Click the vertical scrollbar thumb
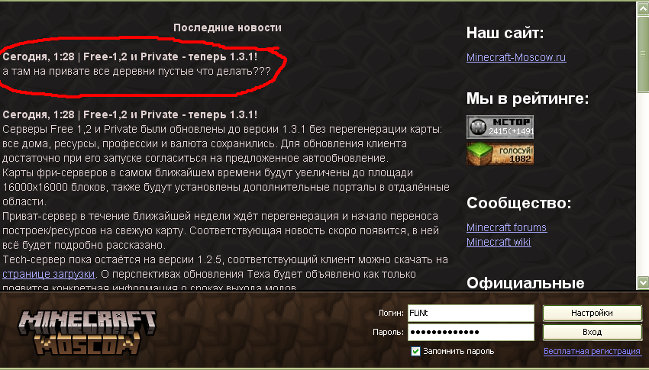 [643, 53]
